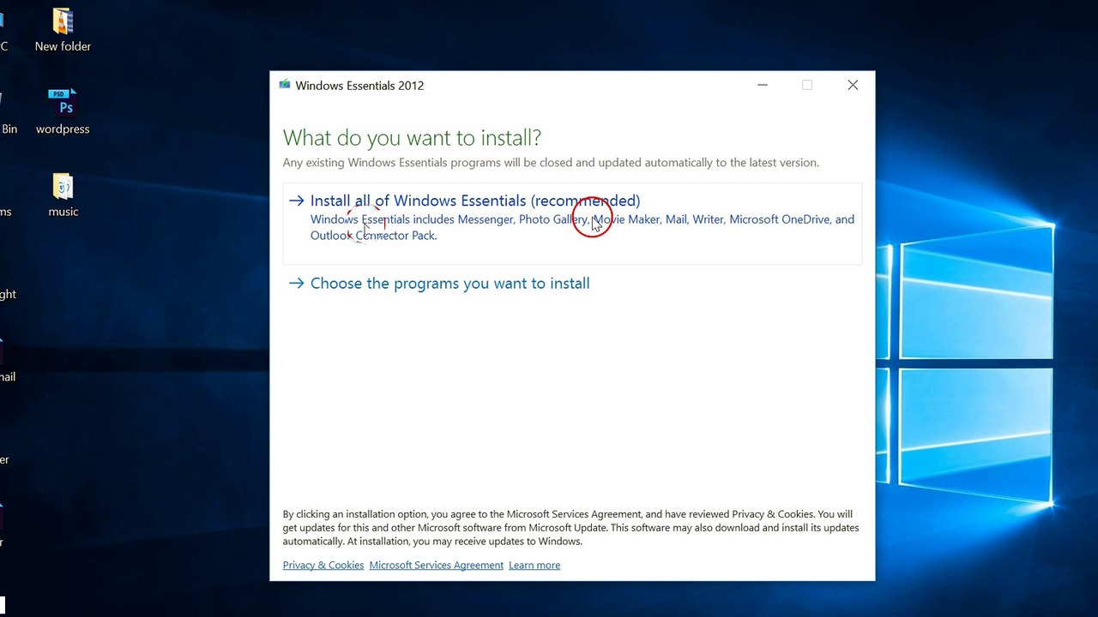Click the "By clicking an installation option" paragraph

(x=571, y=528)
